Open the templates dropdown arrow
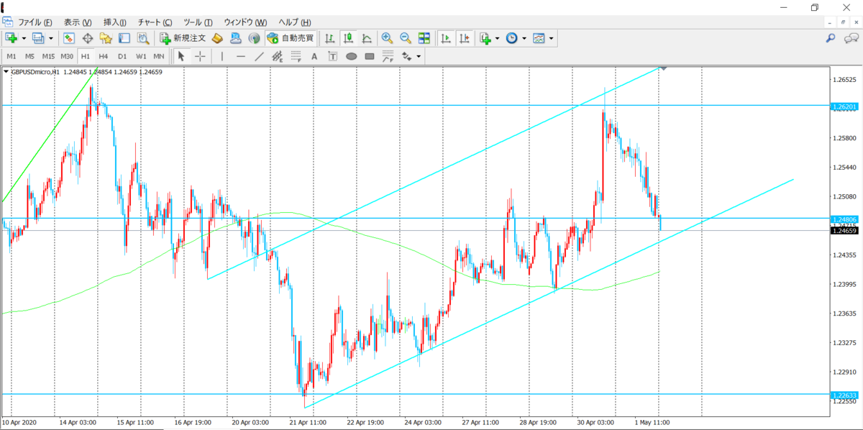The width and height of the screenshot is (863, 430). (x=551, y=38)
